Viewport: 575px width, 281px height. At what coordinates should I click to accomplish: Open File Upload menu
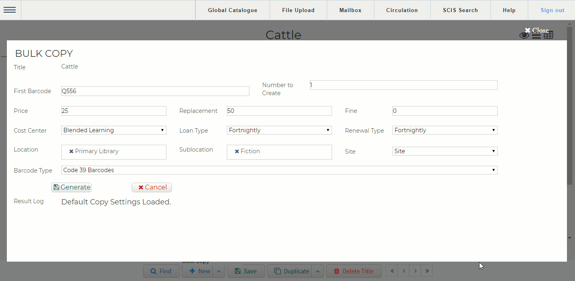coord(298,10)
